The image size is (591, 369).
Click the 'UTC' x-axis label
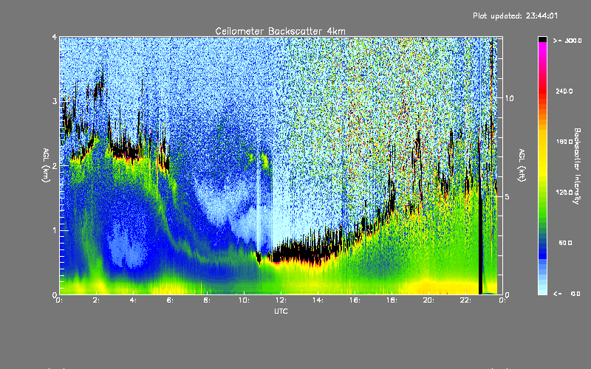281,311
